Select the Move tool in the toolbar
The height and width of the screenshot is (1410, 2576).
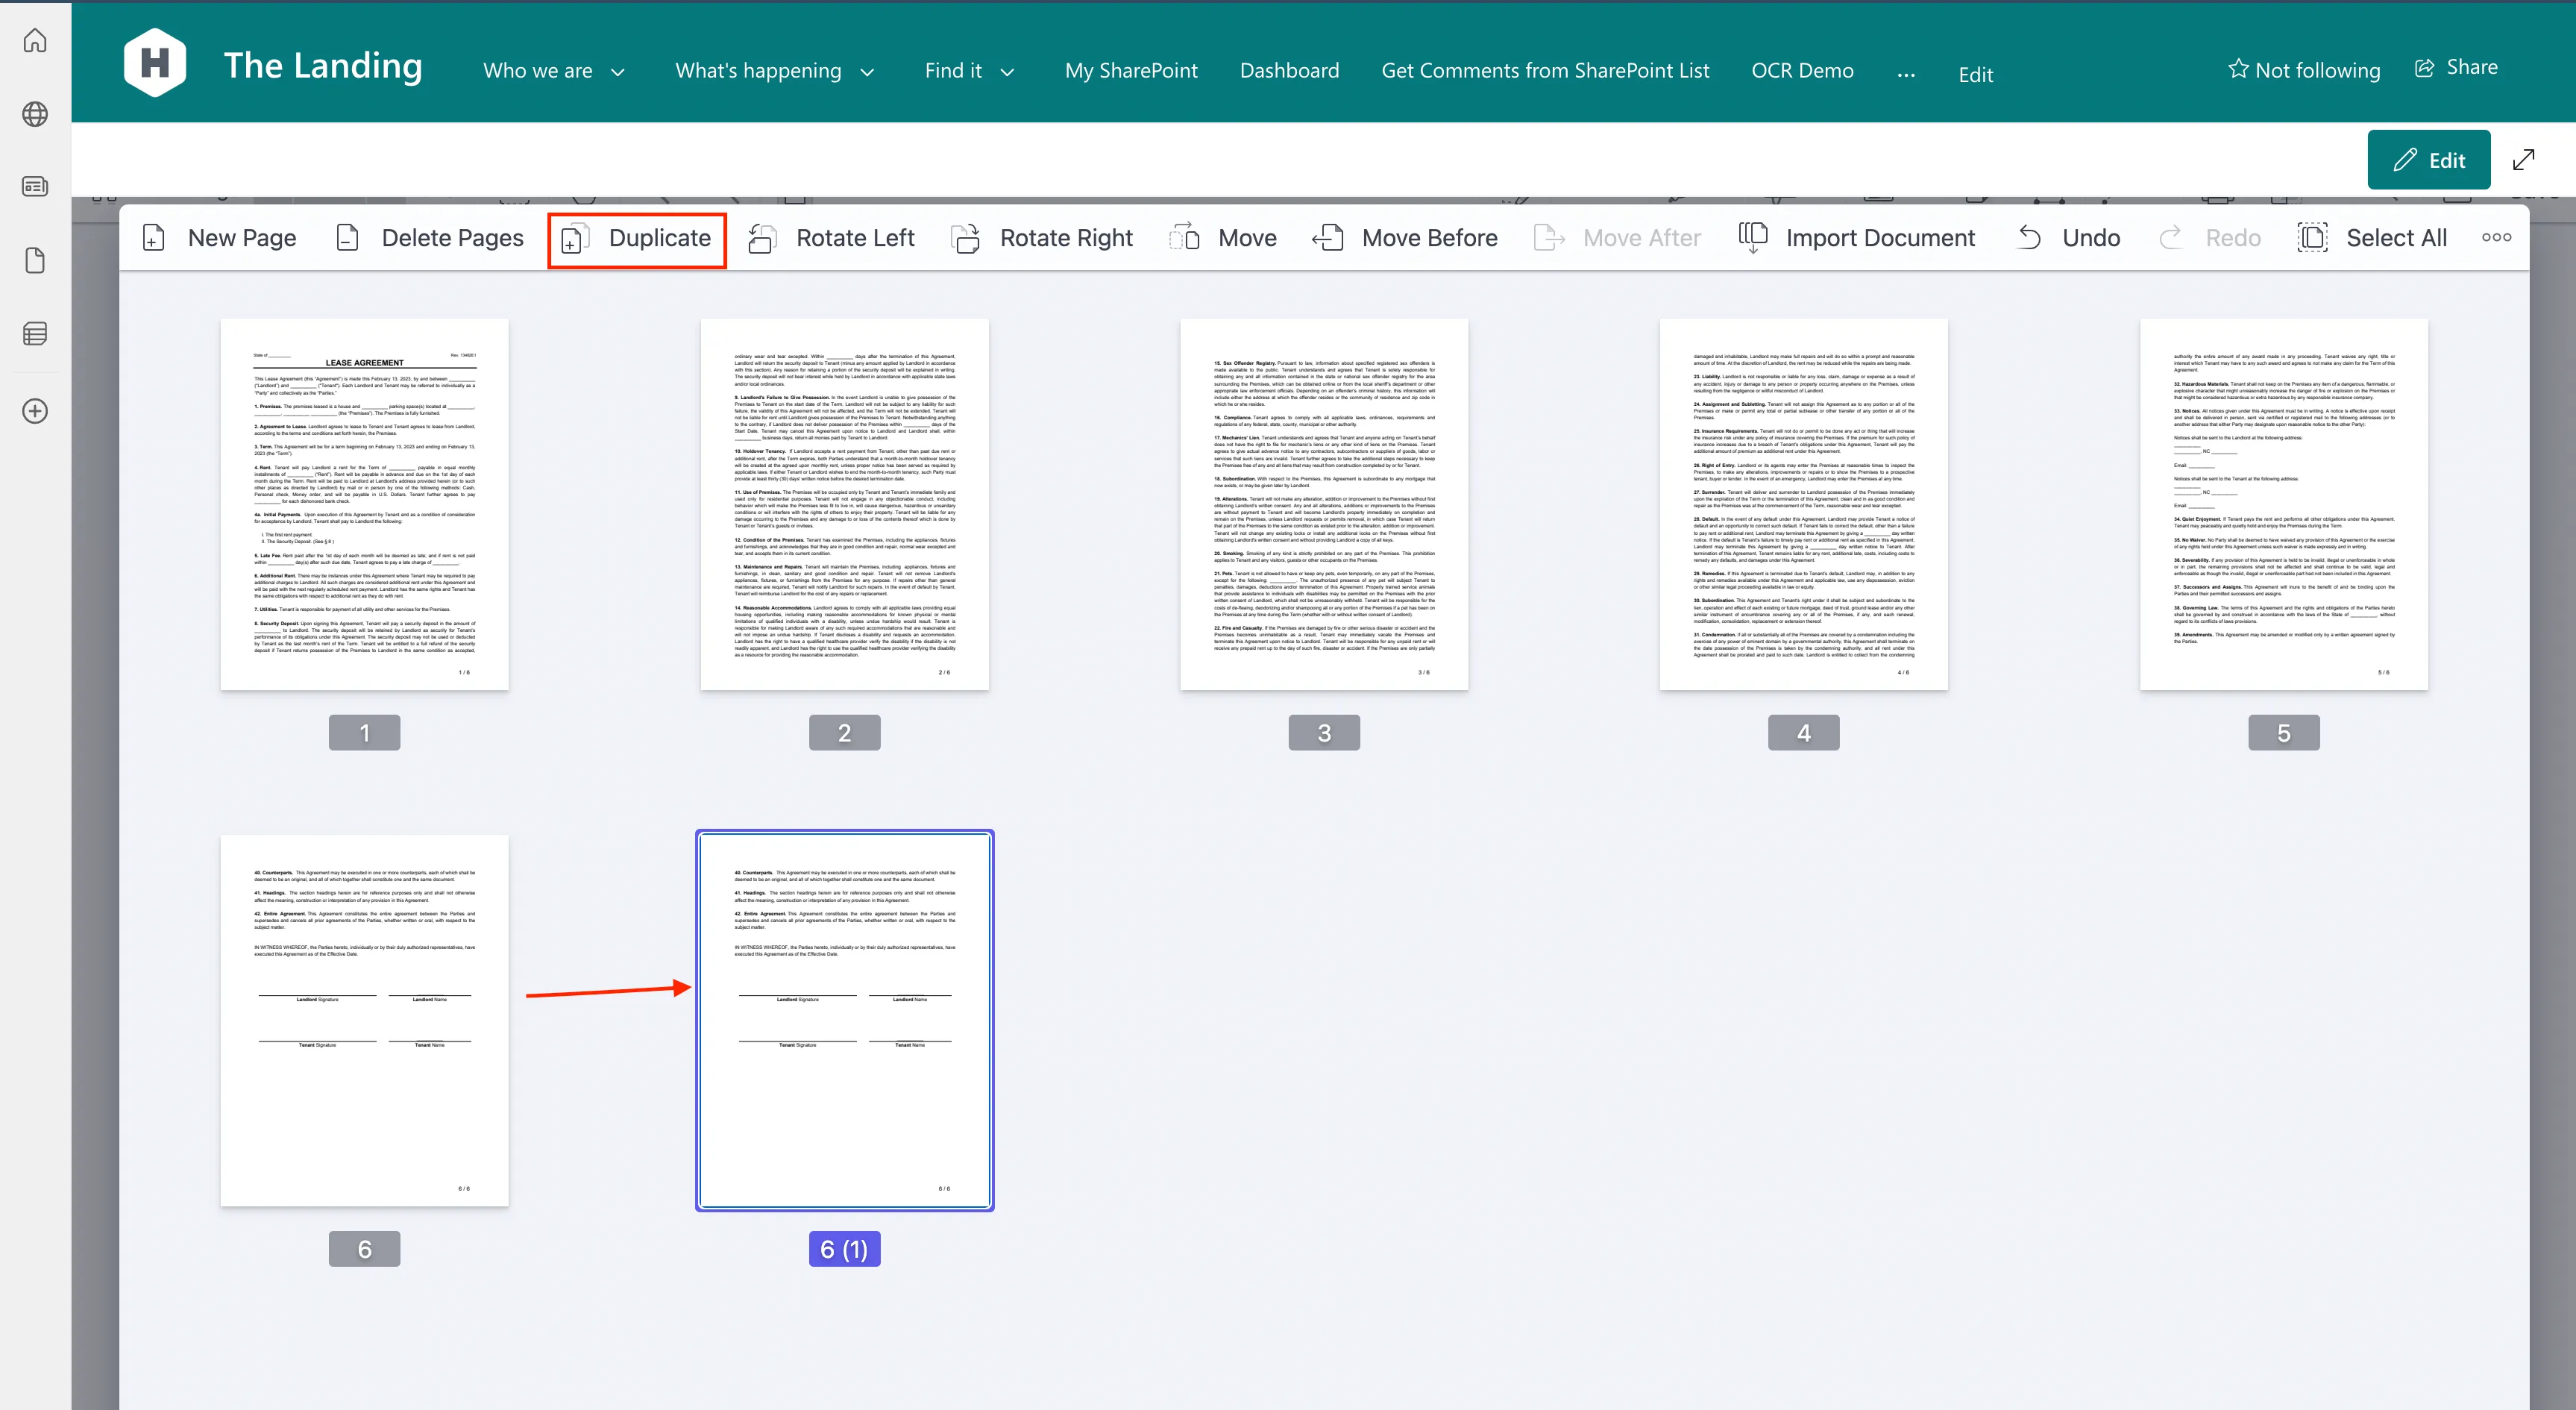[1185, 238]
